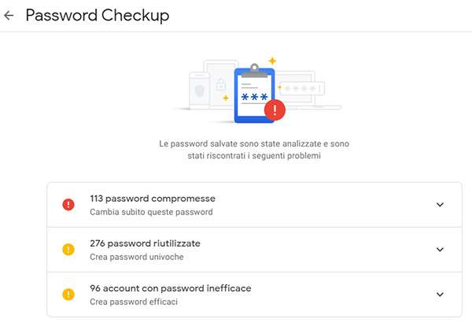Image resolution: width=472 pixels, height=323 pixels.
Task: Click "Cambia subito queste password" text
Action: pos(150,212)
